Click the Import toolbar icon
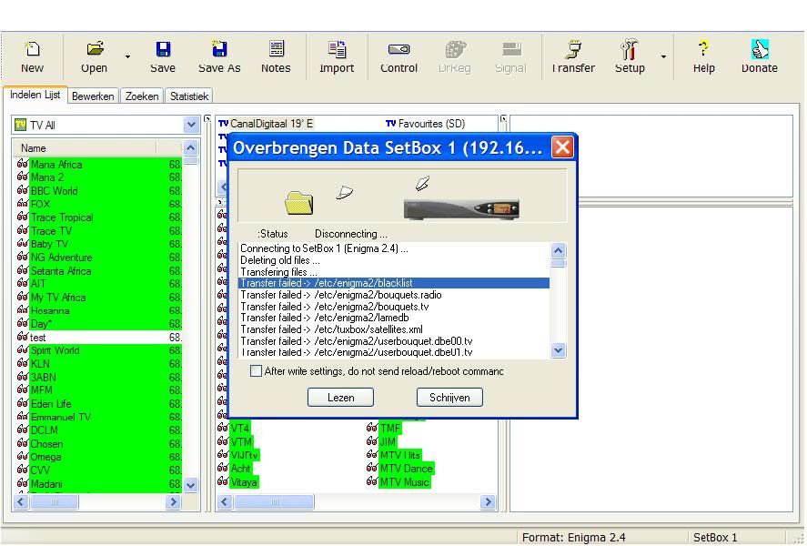This screenshot has width=807, height=546. (x=337, y=49)
